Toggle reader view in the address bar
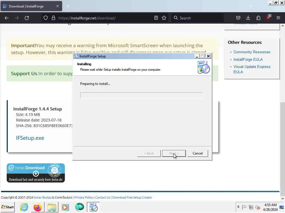285x213 pixels. pyautogui.click(x=156, y=18)
